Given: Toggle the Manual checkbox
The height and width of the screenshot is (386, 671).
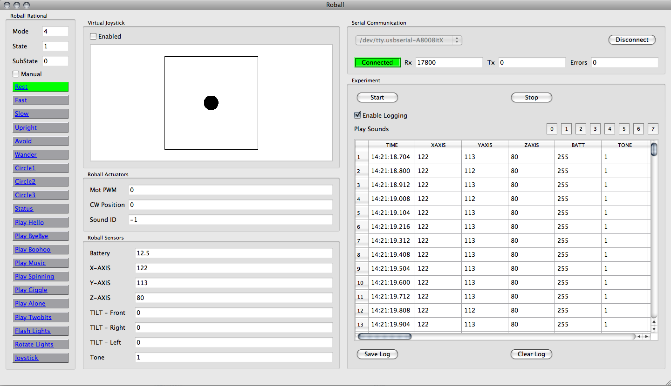Looking at the screenshot, I should point(16,74).
